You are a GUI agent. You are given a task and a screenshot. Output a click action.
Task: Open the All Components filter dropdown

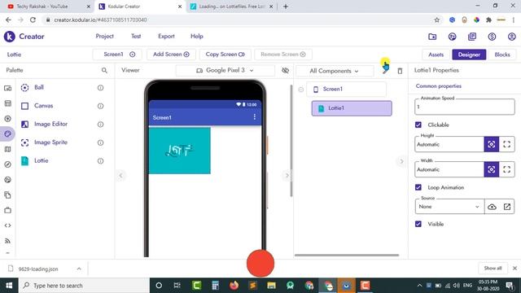pyautogui.click(x=335, y=71)
